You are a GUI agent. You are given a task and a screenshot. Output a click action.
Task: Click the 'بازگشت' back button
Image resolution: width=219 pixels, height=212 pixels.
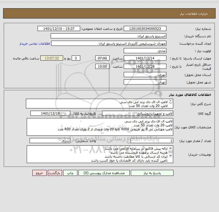55,173
